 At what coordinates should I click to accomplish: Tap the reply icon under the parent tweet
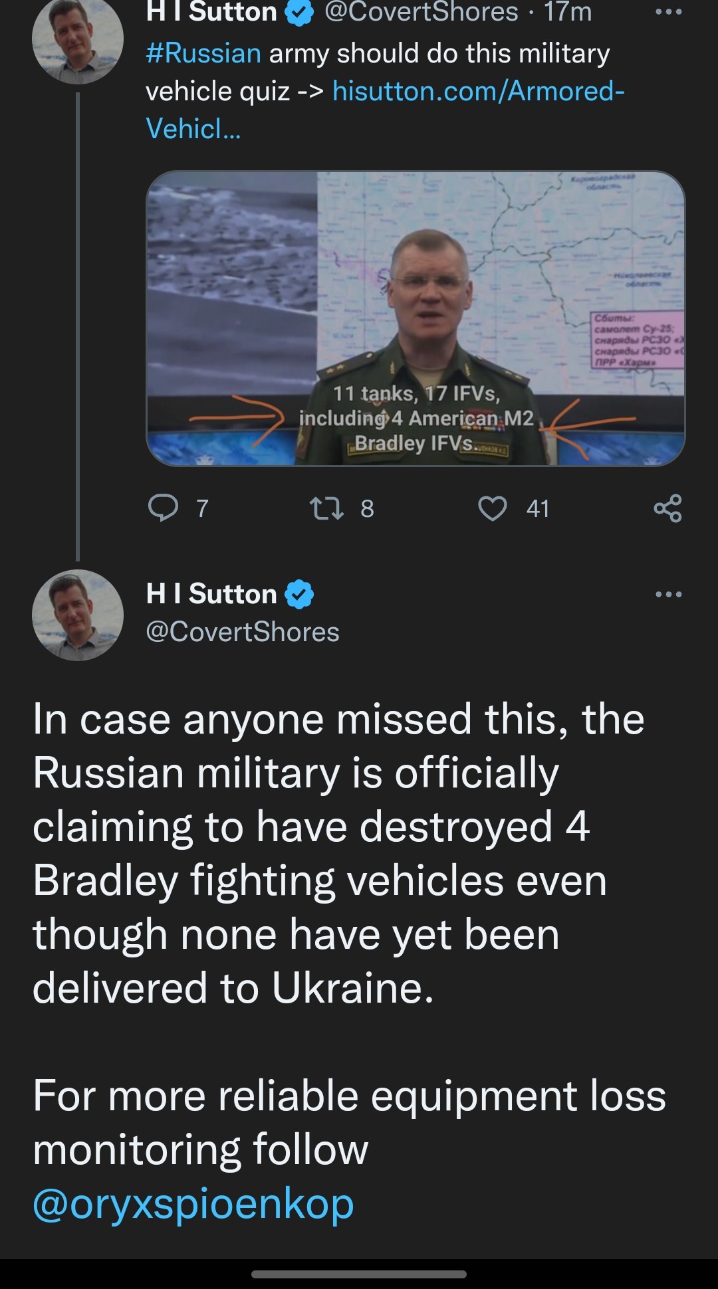163,508
